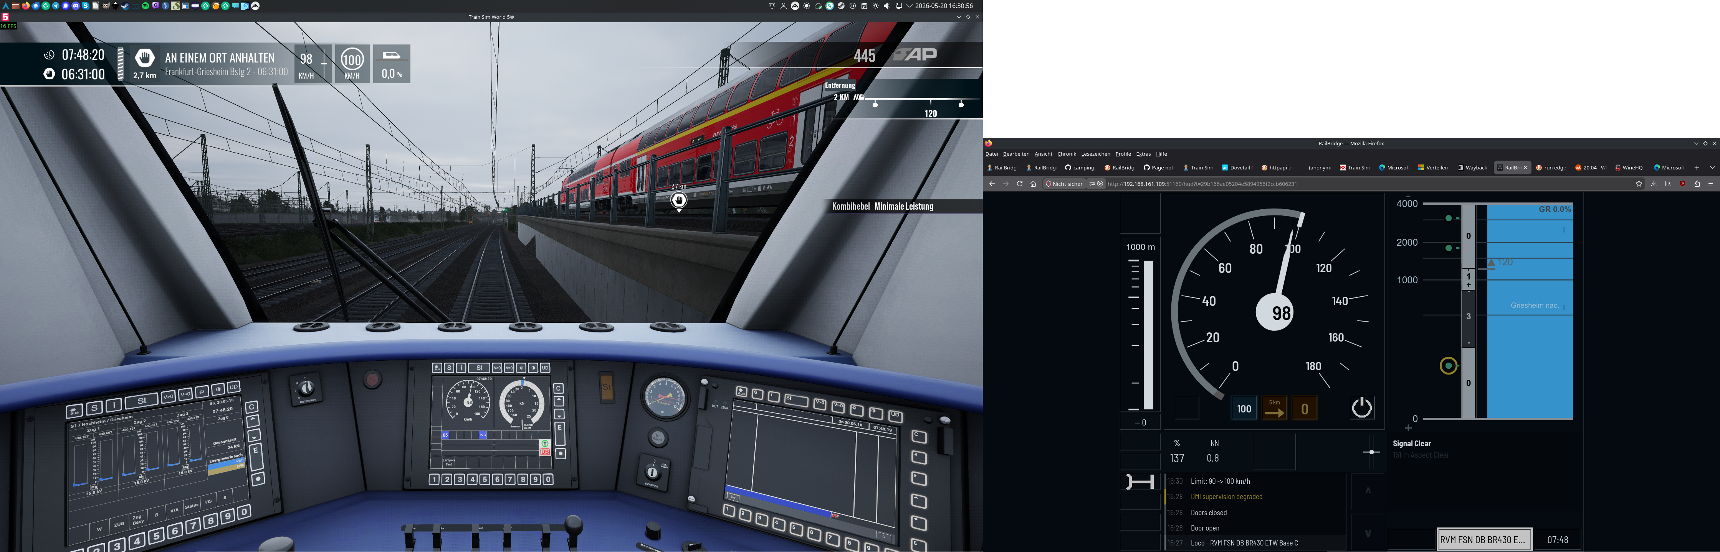Click the 'DMI supervision degraded' message
Image resolution: width=1720 pixels, height=552 pixels.
(1227, 497)
